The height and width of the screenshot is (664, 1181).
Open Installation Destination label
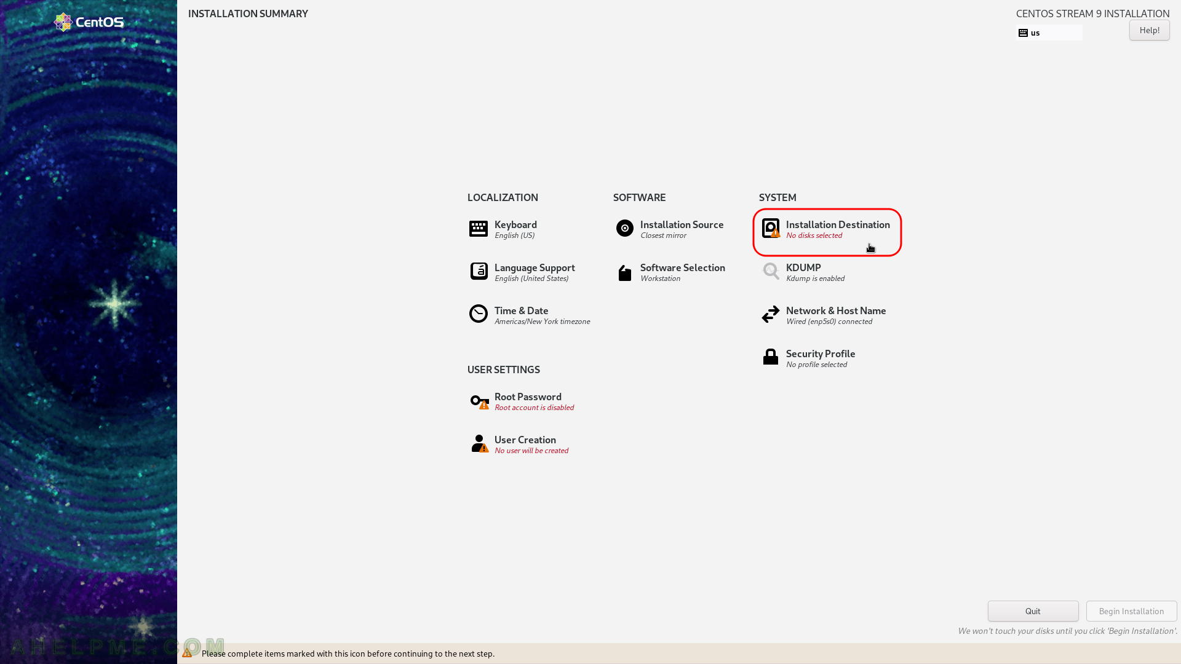837,224
